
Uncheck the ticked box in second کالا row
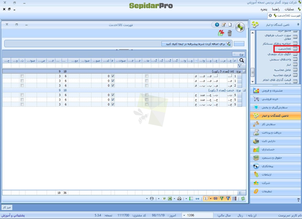[113, 81]
